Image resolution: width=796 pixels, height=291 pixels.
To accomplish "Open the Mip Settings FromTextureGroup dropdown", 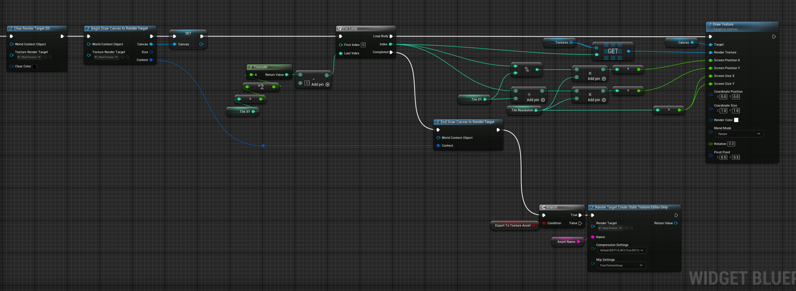I will tap(622, 265).
